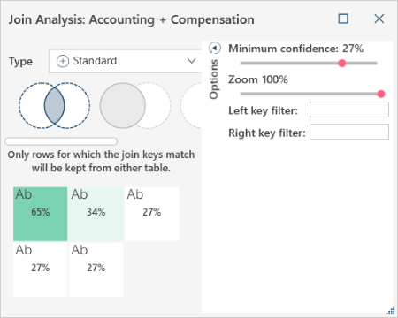Select the 65% confidence key match tile
This screenshot has height=318, width=398.
coord(41,214)
